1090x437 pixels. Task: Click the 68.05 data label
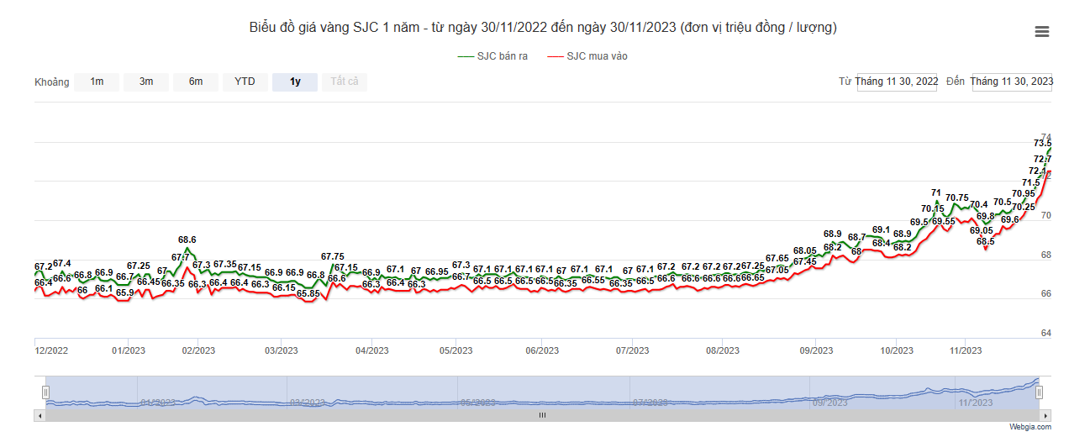(804, 250)
